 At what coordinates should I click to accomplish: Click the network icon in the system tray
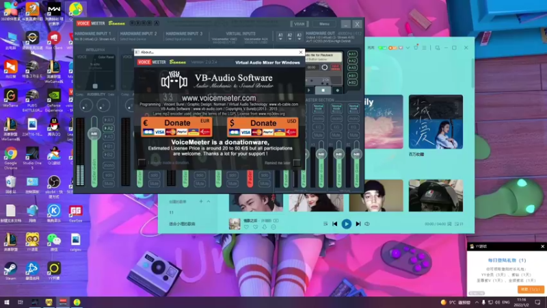490,302
